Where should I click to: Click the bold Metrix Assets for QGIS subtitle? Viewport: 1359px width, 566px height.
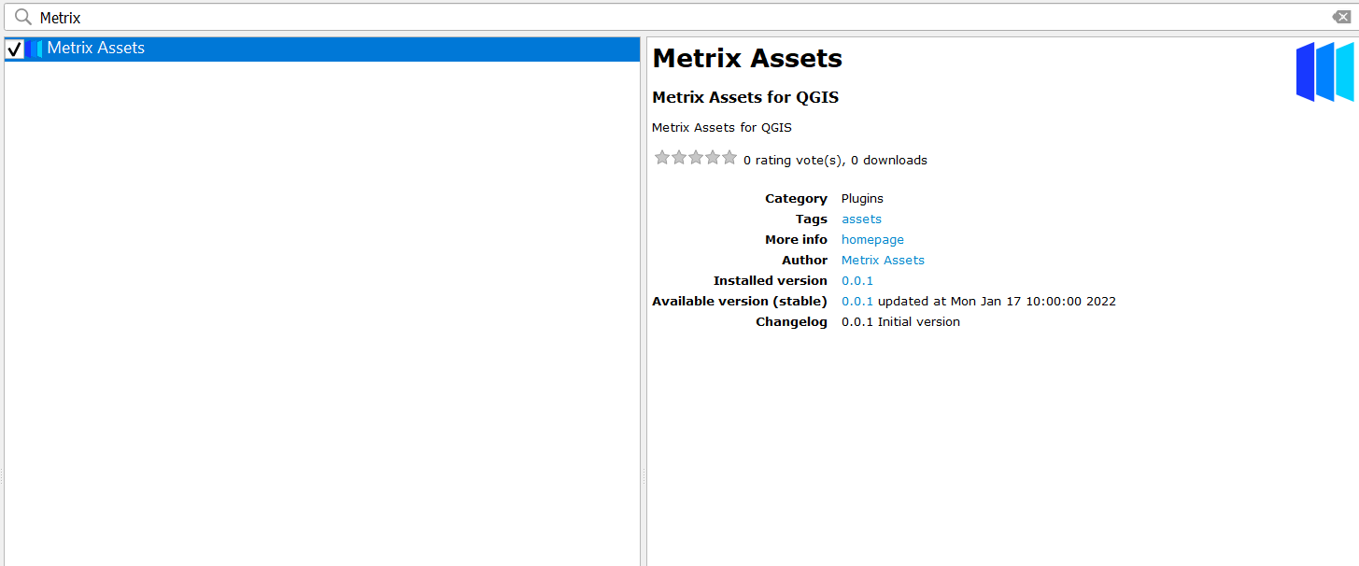[745, 97]
